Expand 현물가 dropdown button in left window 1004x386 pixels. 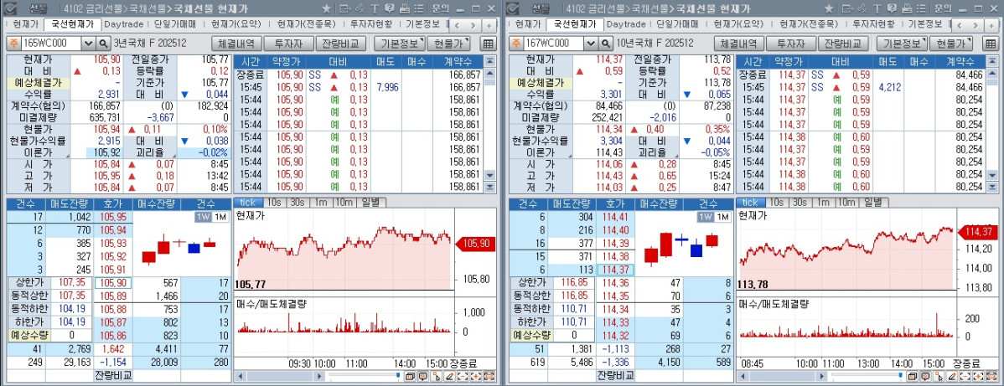pos(448,44)
